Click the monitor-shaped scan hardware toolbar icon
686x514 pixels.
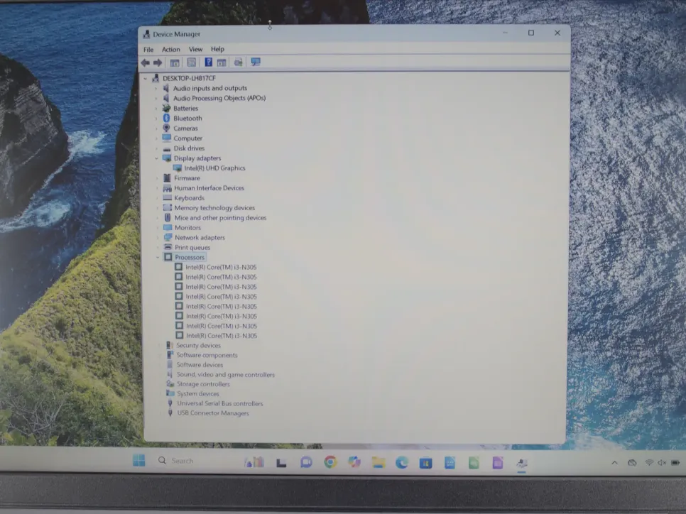[x=256, y=62]
